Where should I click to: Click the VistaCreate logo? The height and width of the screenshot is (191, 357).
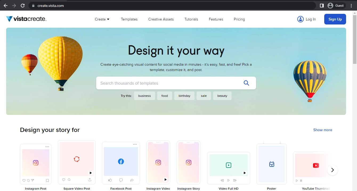click(x=26, y=19)
